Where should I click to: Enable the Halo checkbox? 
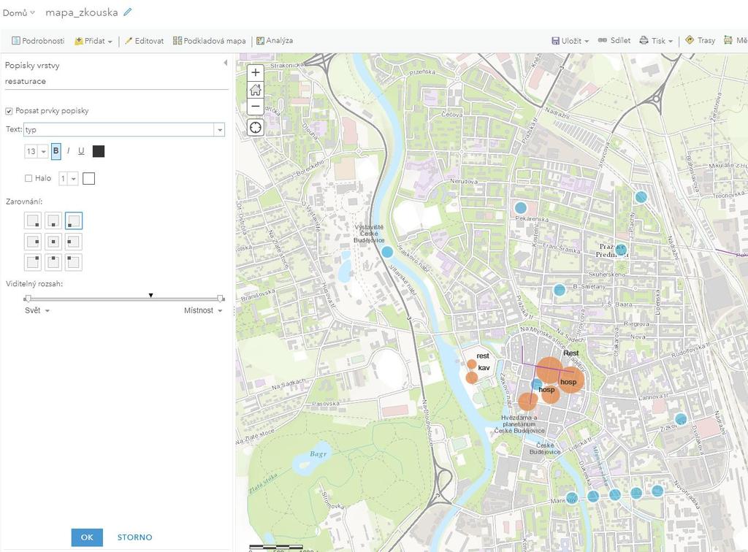point(28,178)
